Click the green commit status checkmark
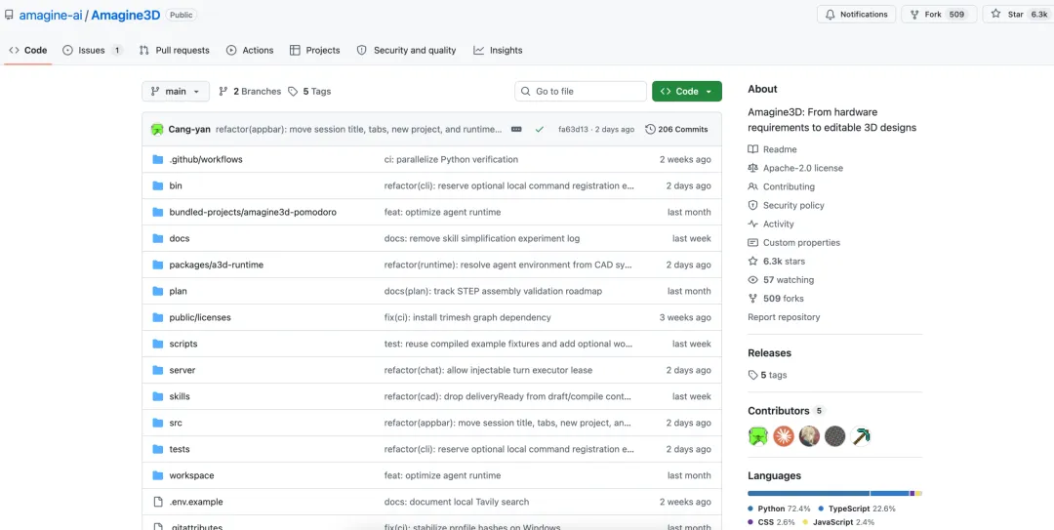 (x=539, y=129)
